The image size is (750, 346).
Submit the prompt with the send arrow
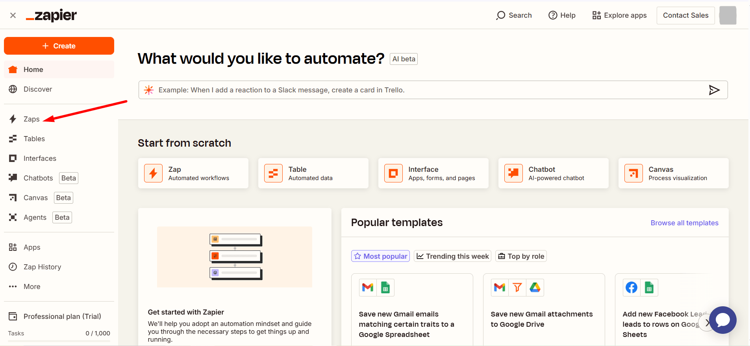[x=714, y=90]
